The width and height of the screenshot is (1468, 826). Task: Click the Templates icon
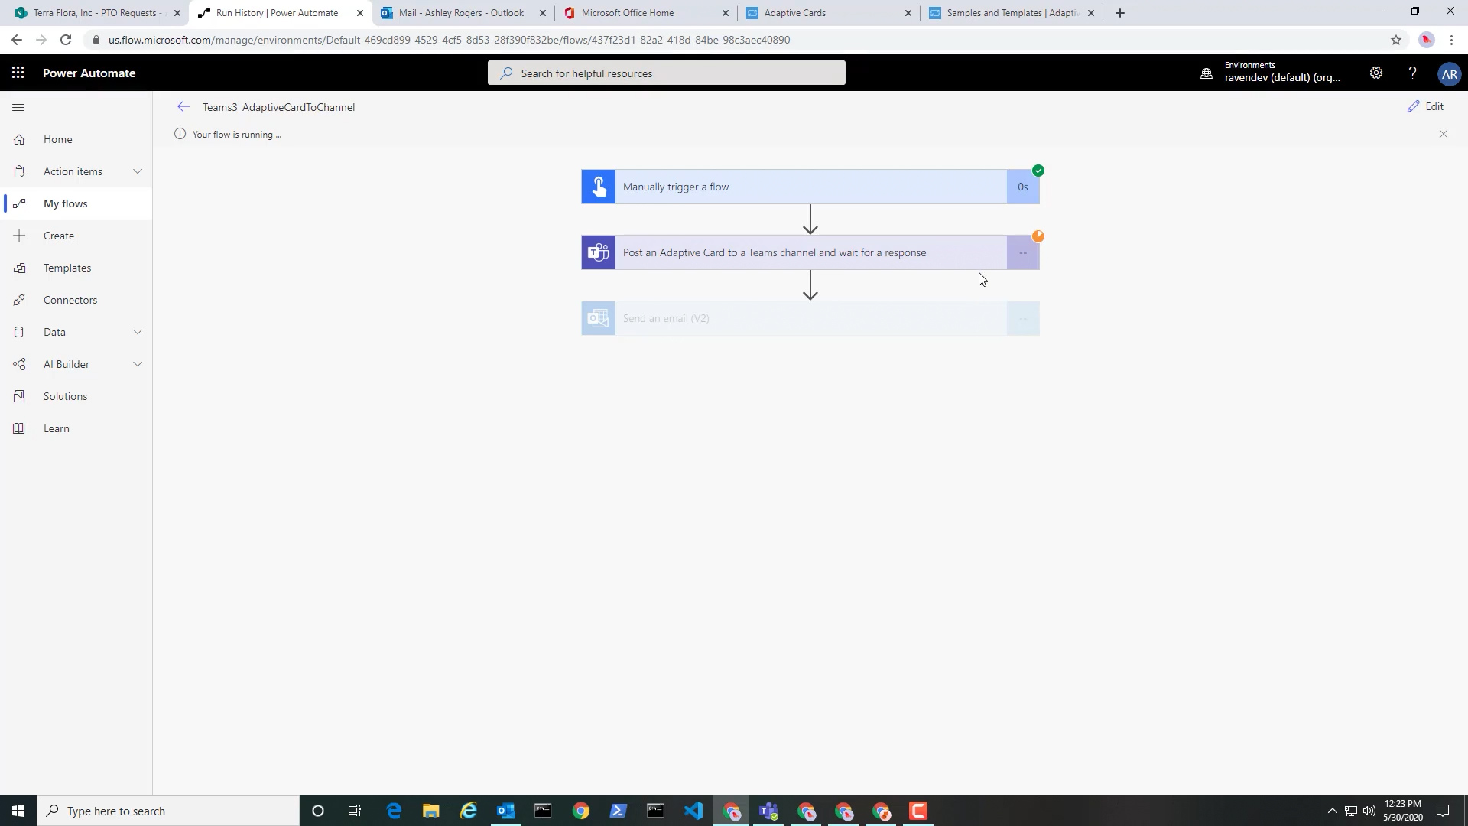point(19,268)
